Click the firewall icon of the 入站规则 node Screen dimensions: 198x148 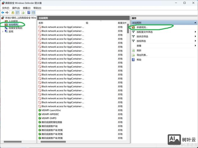click(x=6, y=21)
